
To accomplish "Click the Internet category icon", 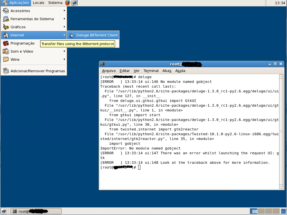I will pyautogui.click(x=6, y=35).
